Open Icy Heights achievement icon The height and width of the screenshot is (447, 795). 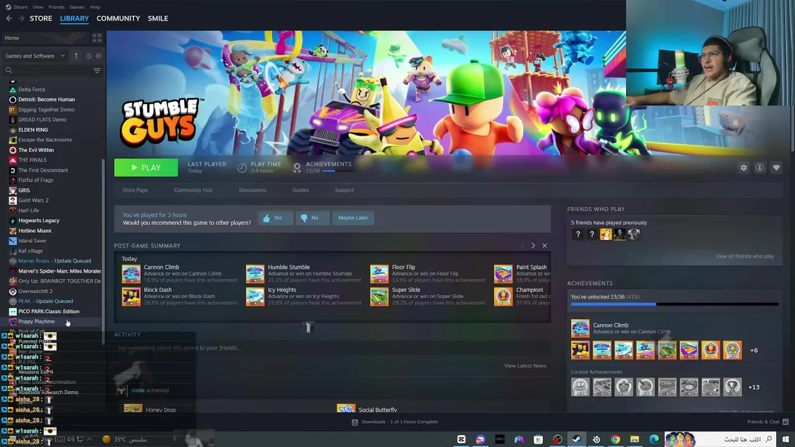[x=255, y=297]
